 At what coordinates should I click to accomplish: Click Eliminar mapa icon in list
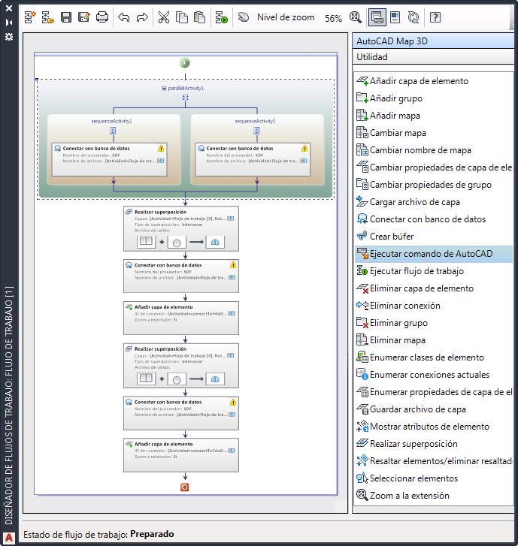362,340
